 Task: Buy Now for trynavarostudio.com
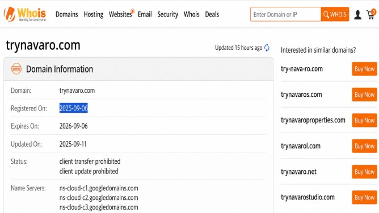[364, 197]
